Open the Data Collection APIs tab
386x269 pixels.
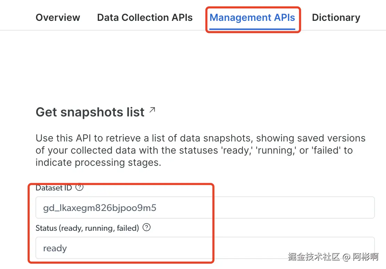[145, 18]
